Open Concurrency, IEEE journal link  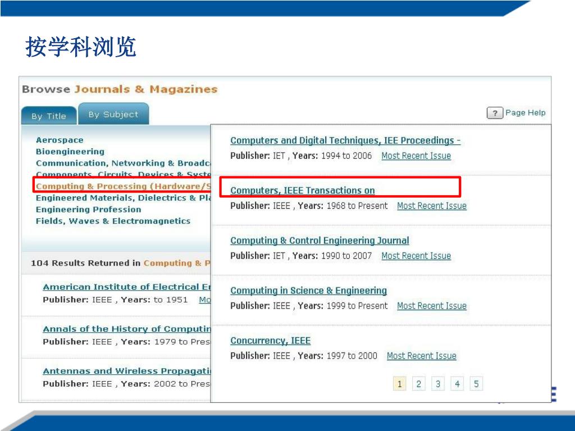pos(270,341)
